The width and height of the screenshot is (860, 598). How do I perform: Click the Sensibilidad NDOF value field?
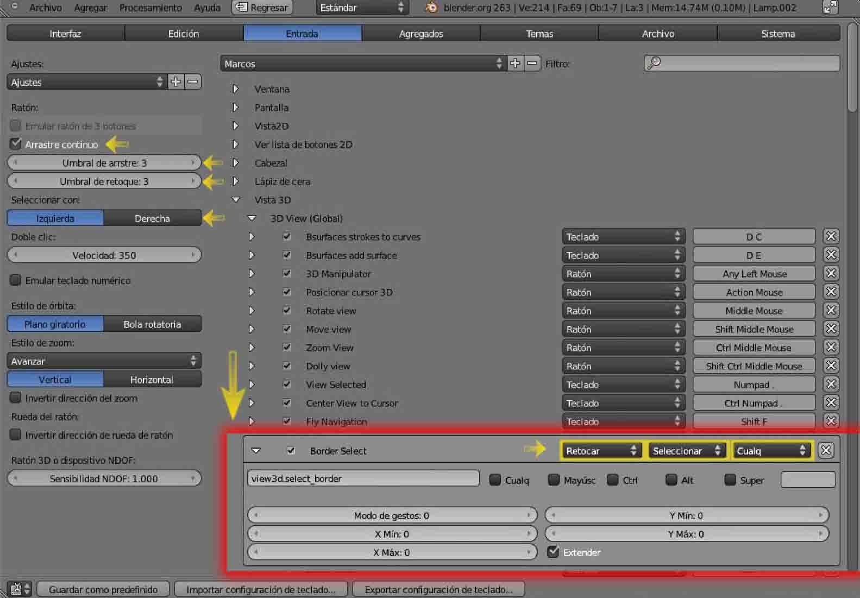(x=104, y=479)
